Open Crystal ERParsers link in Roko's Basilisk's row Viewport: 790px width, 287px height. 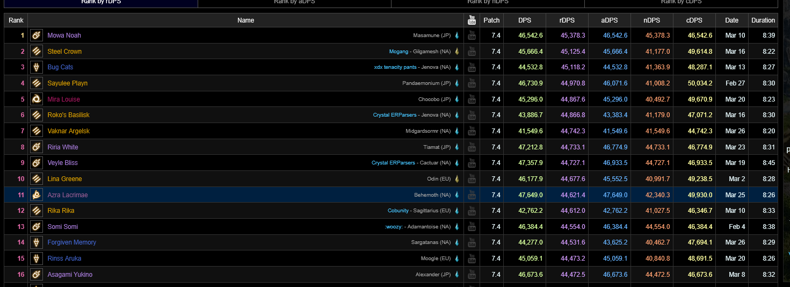pyautogui.click(x=395, y=115)
